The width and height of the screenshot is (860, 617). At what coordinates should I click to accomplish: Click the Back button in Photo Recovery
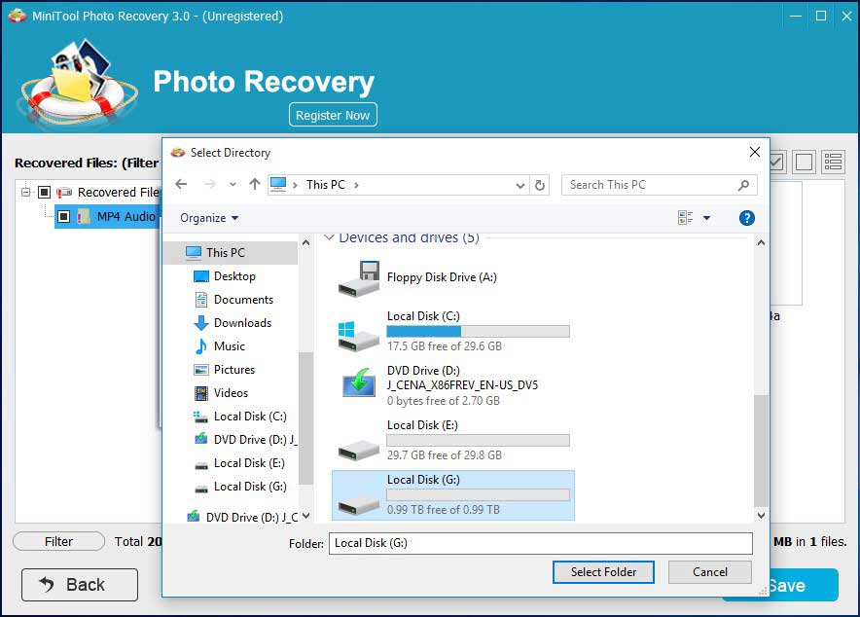pyautogui.click(x=80, y=585)
